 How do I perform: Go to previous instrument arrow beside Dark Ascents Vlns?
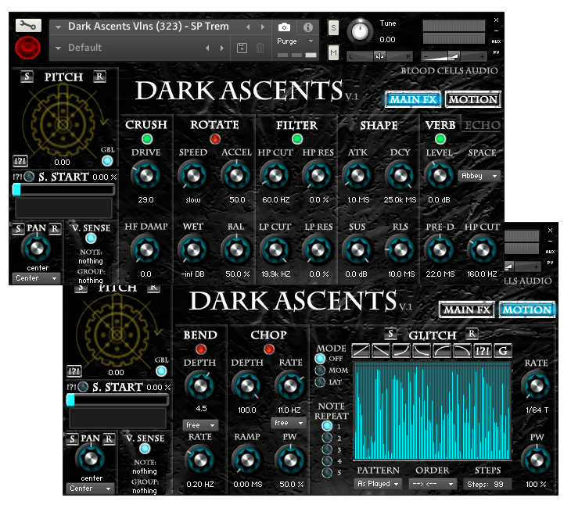tap(249, 27)
